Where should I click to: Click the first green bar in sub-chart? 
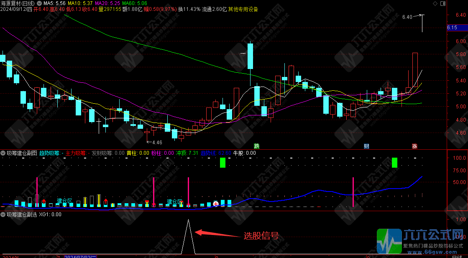(x=222, y=163)
